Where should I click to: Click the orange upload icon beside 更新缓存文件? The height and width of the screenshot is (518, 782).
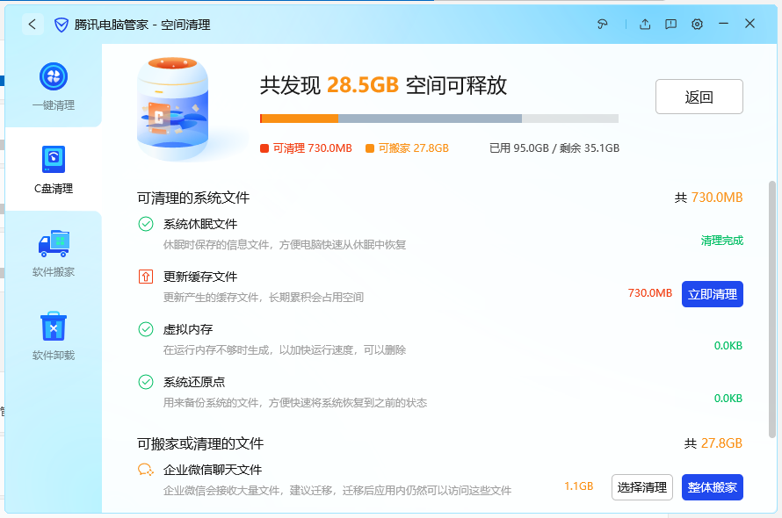coord(146,277)
